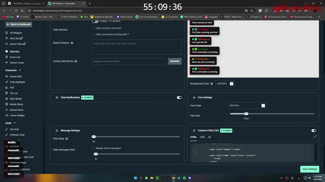Screen dimensions: 325x182
Task: Open Stream Boss hammer icon
Action: [x=7, y=110]
